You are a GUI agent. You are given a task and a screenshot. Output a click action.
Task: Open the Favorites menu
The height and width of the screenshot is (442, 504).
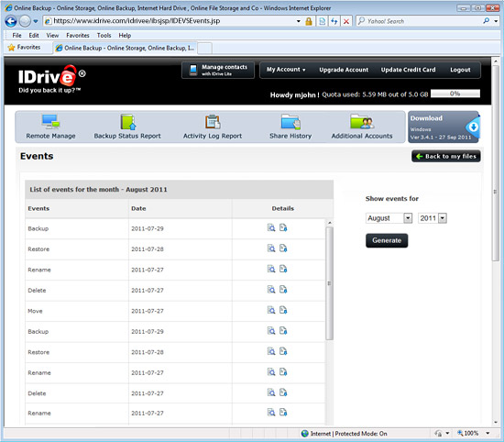point(78,36)
